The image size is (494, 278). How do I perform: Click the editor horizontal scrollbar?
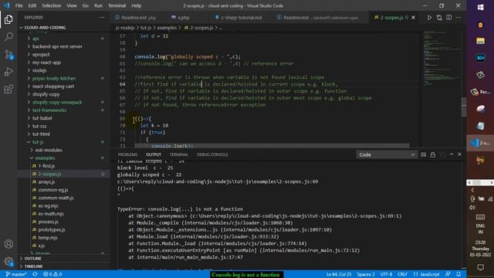click(x=272, y=146)
